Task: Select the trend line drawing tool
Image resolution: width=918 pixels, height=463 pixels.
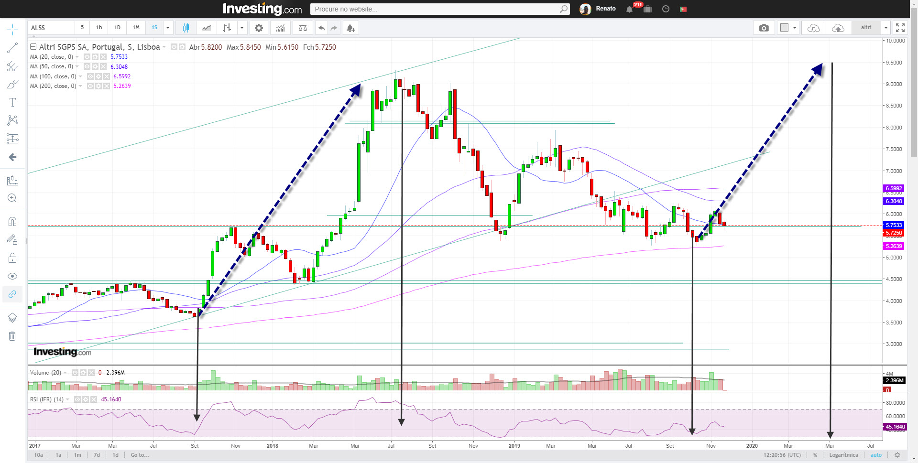Action: point(12,48)
